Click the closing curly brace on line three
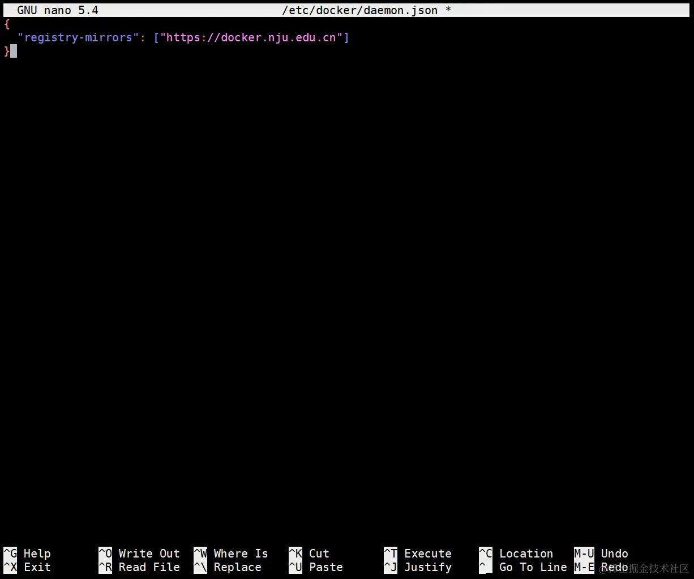 pos(7,51)
